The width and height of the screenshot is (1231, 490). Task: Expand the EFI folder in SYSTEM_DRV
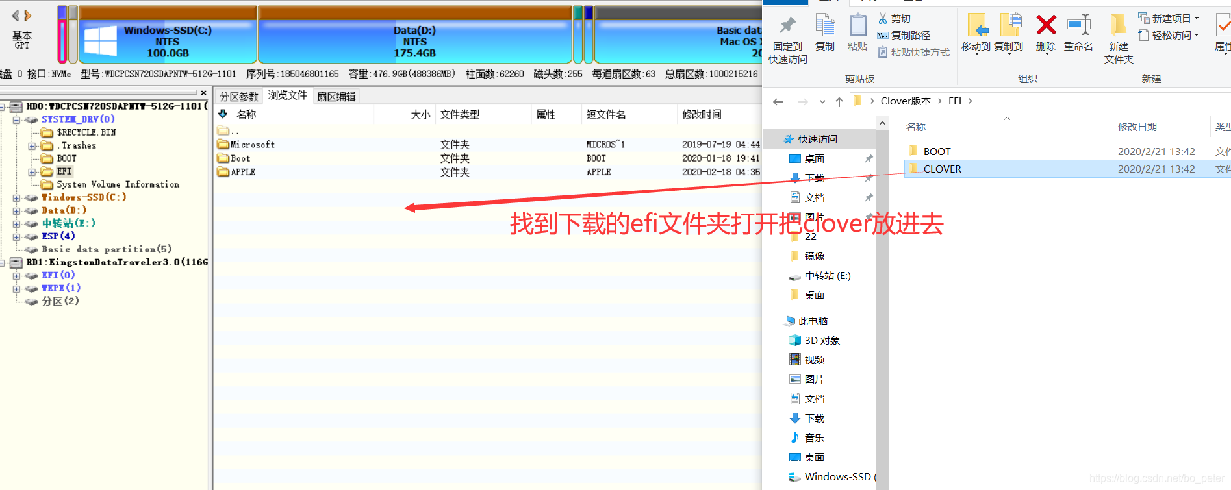coord(32,172)
